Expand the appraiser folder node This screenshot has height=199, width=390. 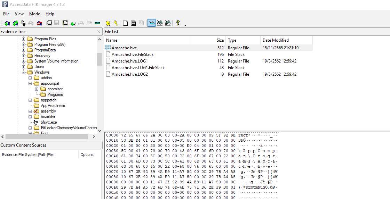click(x=37, y=89)
